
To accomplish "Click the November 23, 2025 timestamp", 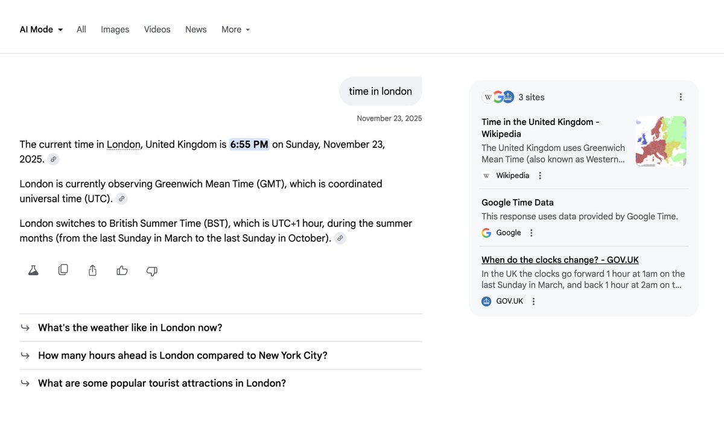I will point(389,118).
